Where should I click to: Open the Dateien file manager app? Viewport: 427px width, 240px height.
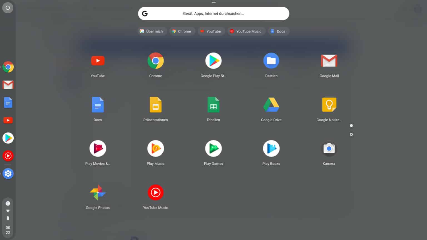tap(271, 61)
